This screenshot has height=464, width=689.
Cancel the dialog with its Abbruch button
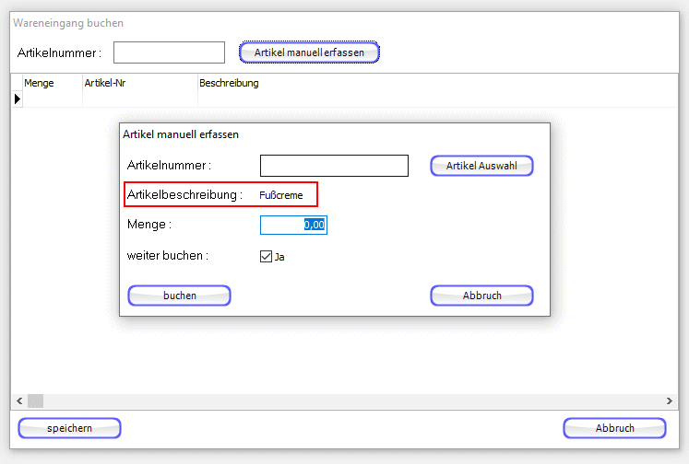tap(481, 296)
